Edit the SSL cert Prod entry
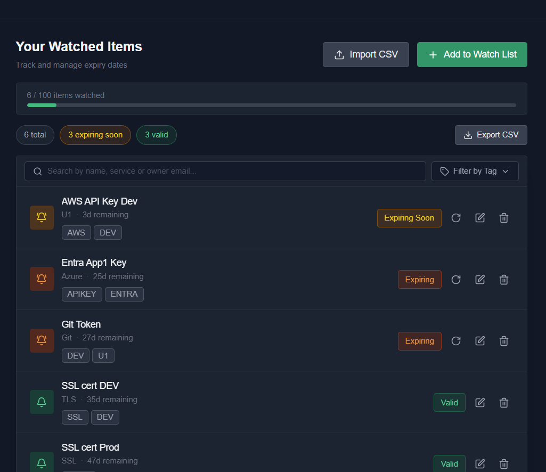Image resolution: width=546 pixels, height=472 pixels. [x=479, y=463]
